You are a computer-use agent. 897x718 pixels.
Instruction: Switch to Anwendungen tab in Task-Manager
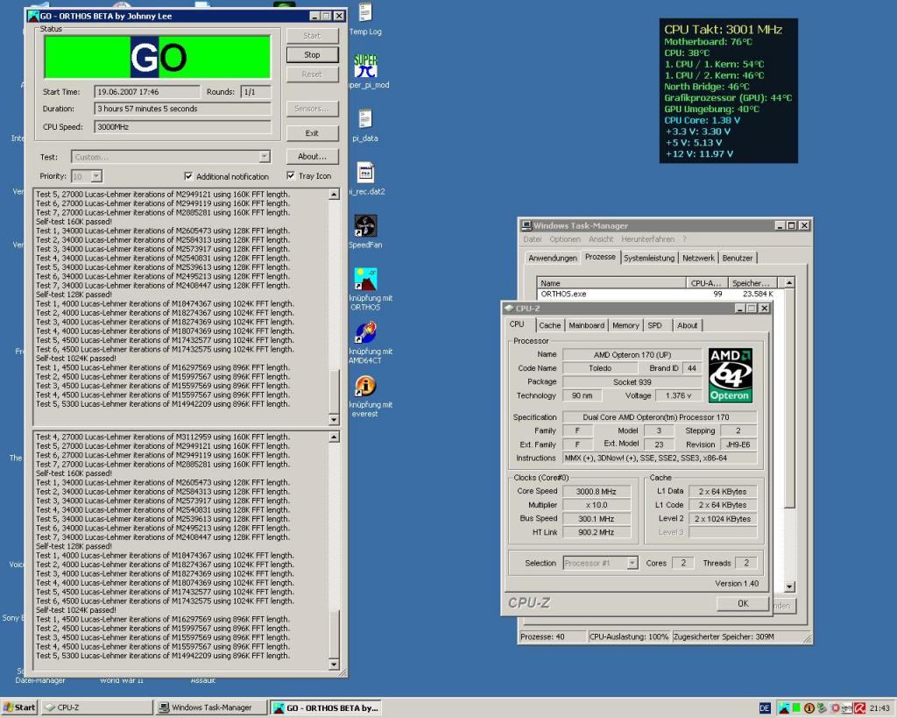552,259
